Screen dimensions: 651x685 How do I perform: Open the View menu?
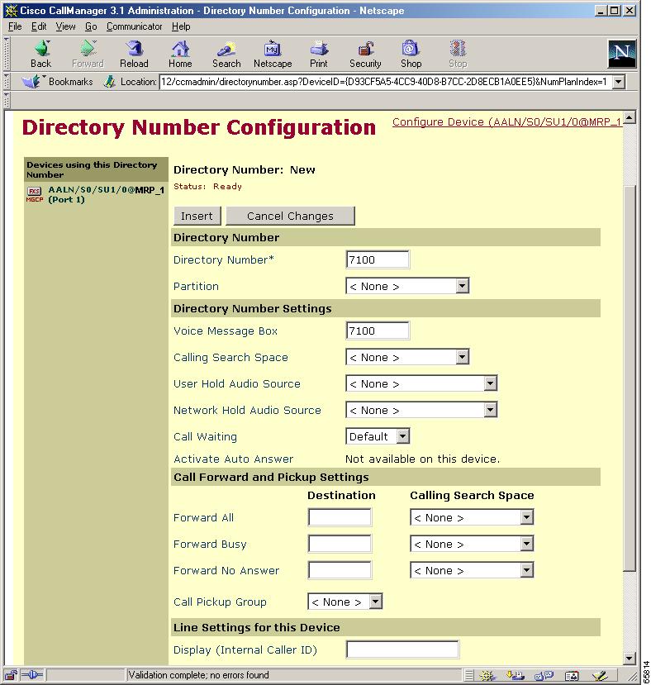pos(65,26)
